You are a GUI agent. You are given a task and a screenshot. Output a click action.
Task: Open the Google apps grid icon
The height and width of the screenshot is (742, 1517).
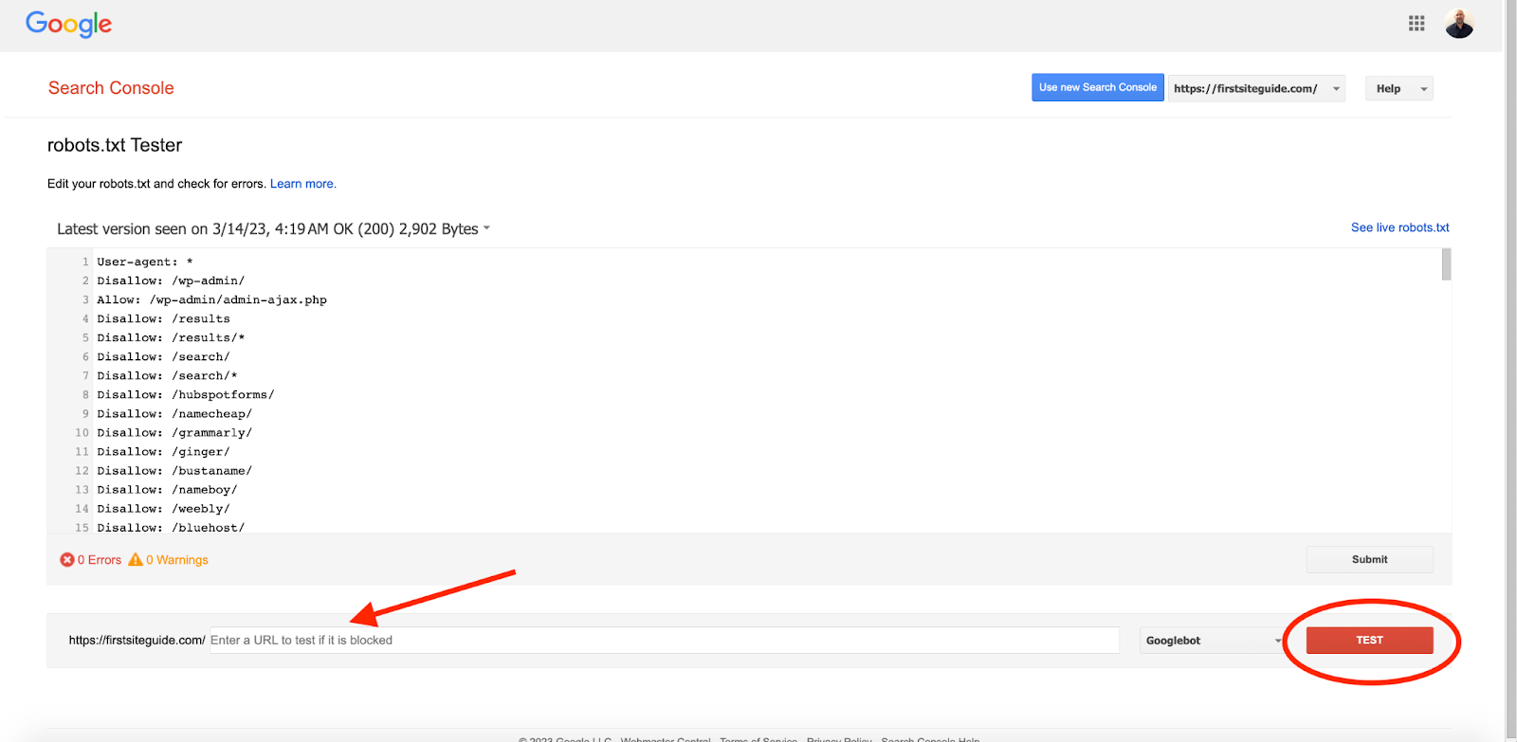[1416, 24]
